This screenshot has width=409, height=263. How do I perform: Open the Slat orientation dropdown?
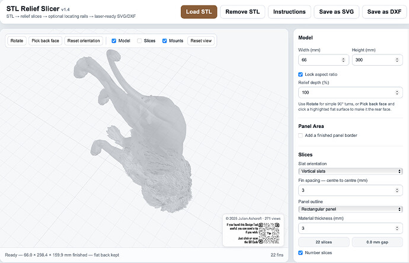pyautogui.click(x=350, y=171)
